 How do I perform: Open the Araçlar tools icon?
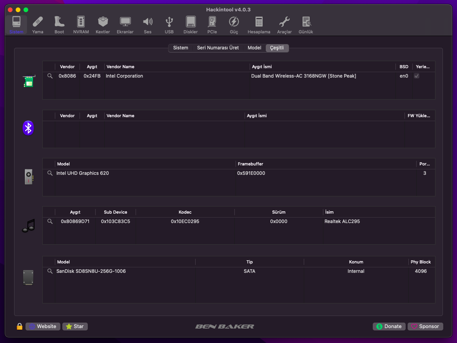(x=284, y=25)
